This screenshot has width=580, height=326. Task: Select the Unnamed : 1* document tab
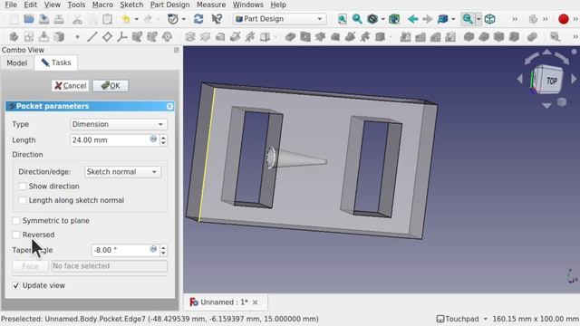tap(224, 302)
